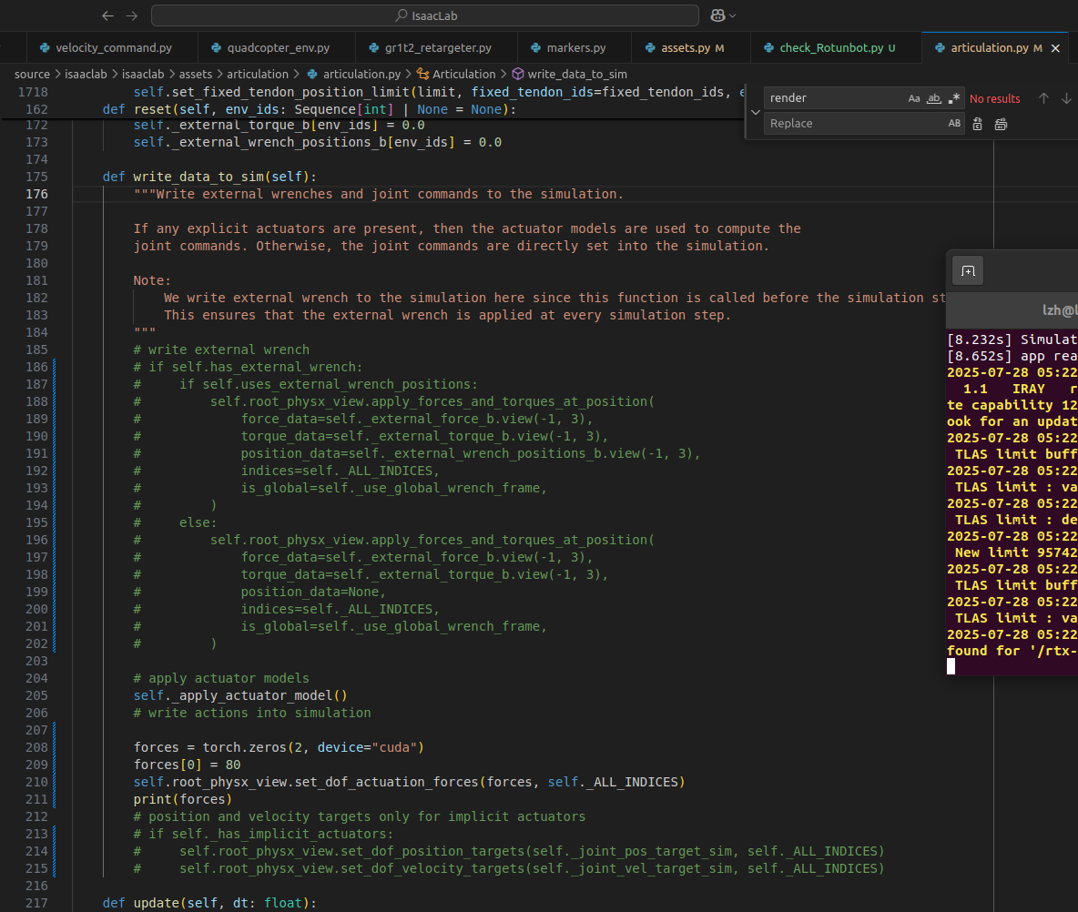The width and height of the screenshot is (1078, 912).
Task: Click the 'Note:' docstring line
Action: (x=152, y=280)
